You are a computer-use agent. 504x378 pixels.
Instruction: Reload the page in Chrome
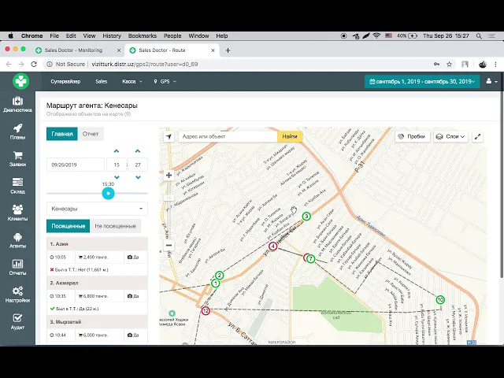34,64
